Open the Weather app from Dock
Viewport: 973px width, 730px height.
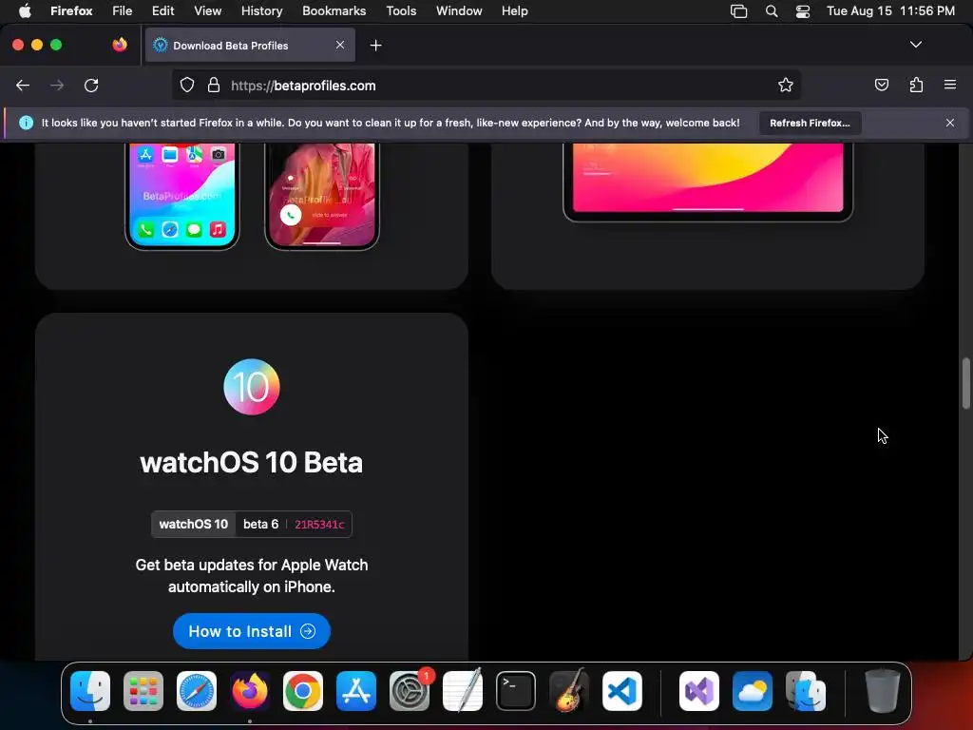pyautogui.click(x=753, y=691)
